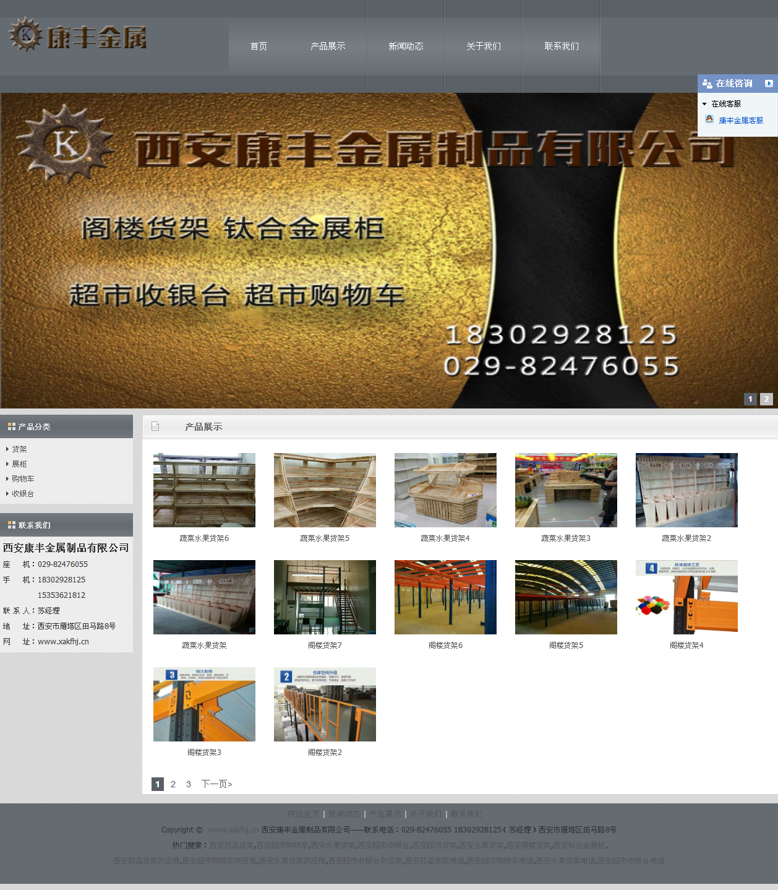
Task: Open the 阁楼货架7 product image
Action: [x=325, y=597]
